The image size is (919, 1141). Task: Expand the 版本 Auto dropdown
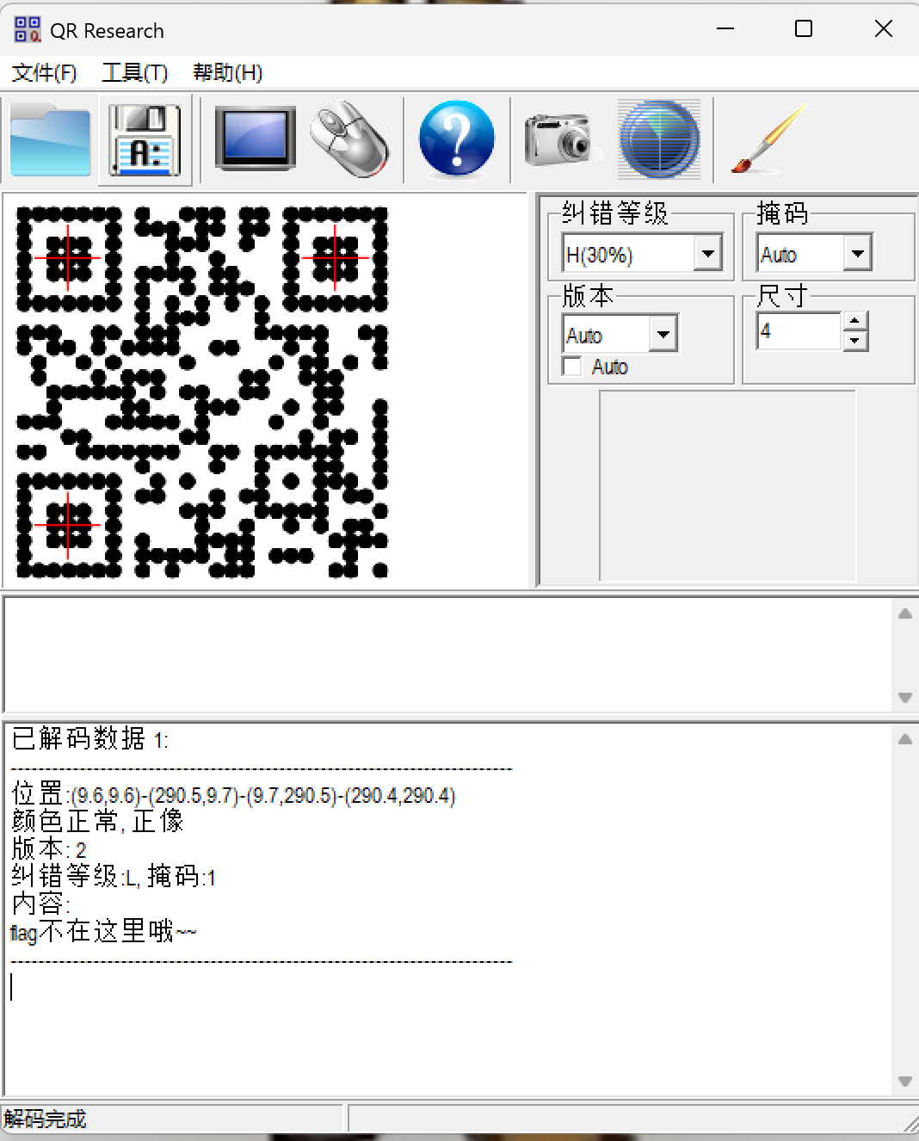[x=663, y=335]
